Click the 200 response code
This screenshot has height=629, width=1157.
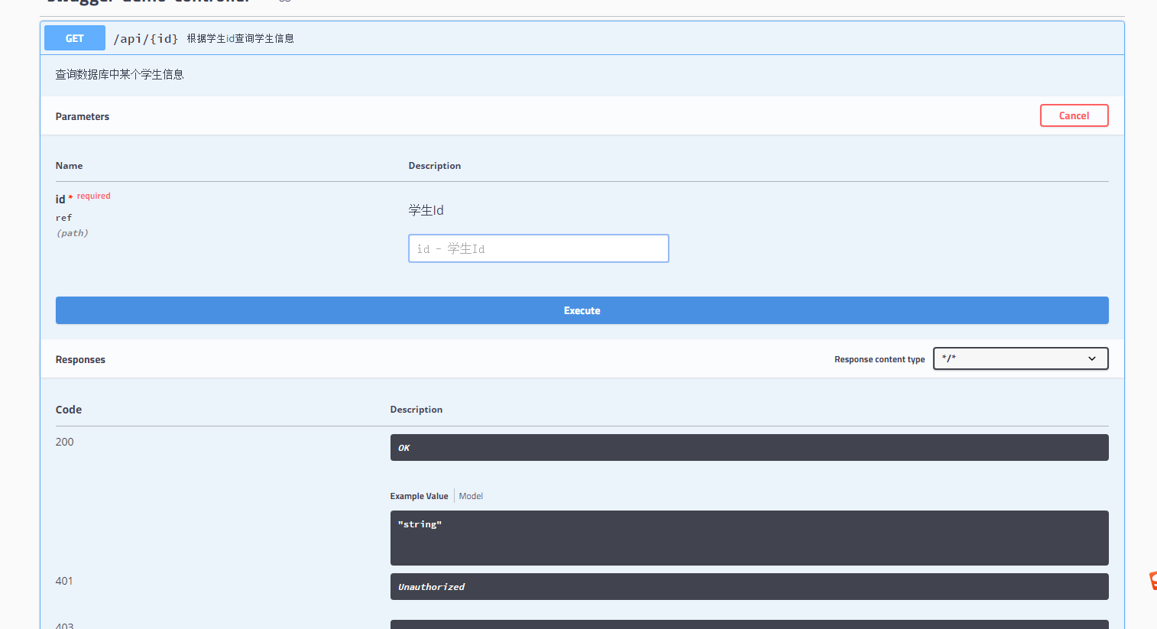(x=64, y=442)
